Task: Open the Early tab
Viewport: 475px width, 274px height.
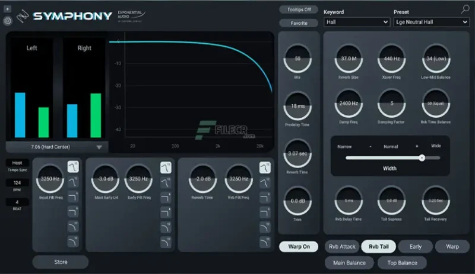Action: pyautogui.click(x=415, y=247)
